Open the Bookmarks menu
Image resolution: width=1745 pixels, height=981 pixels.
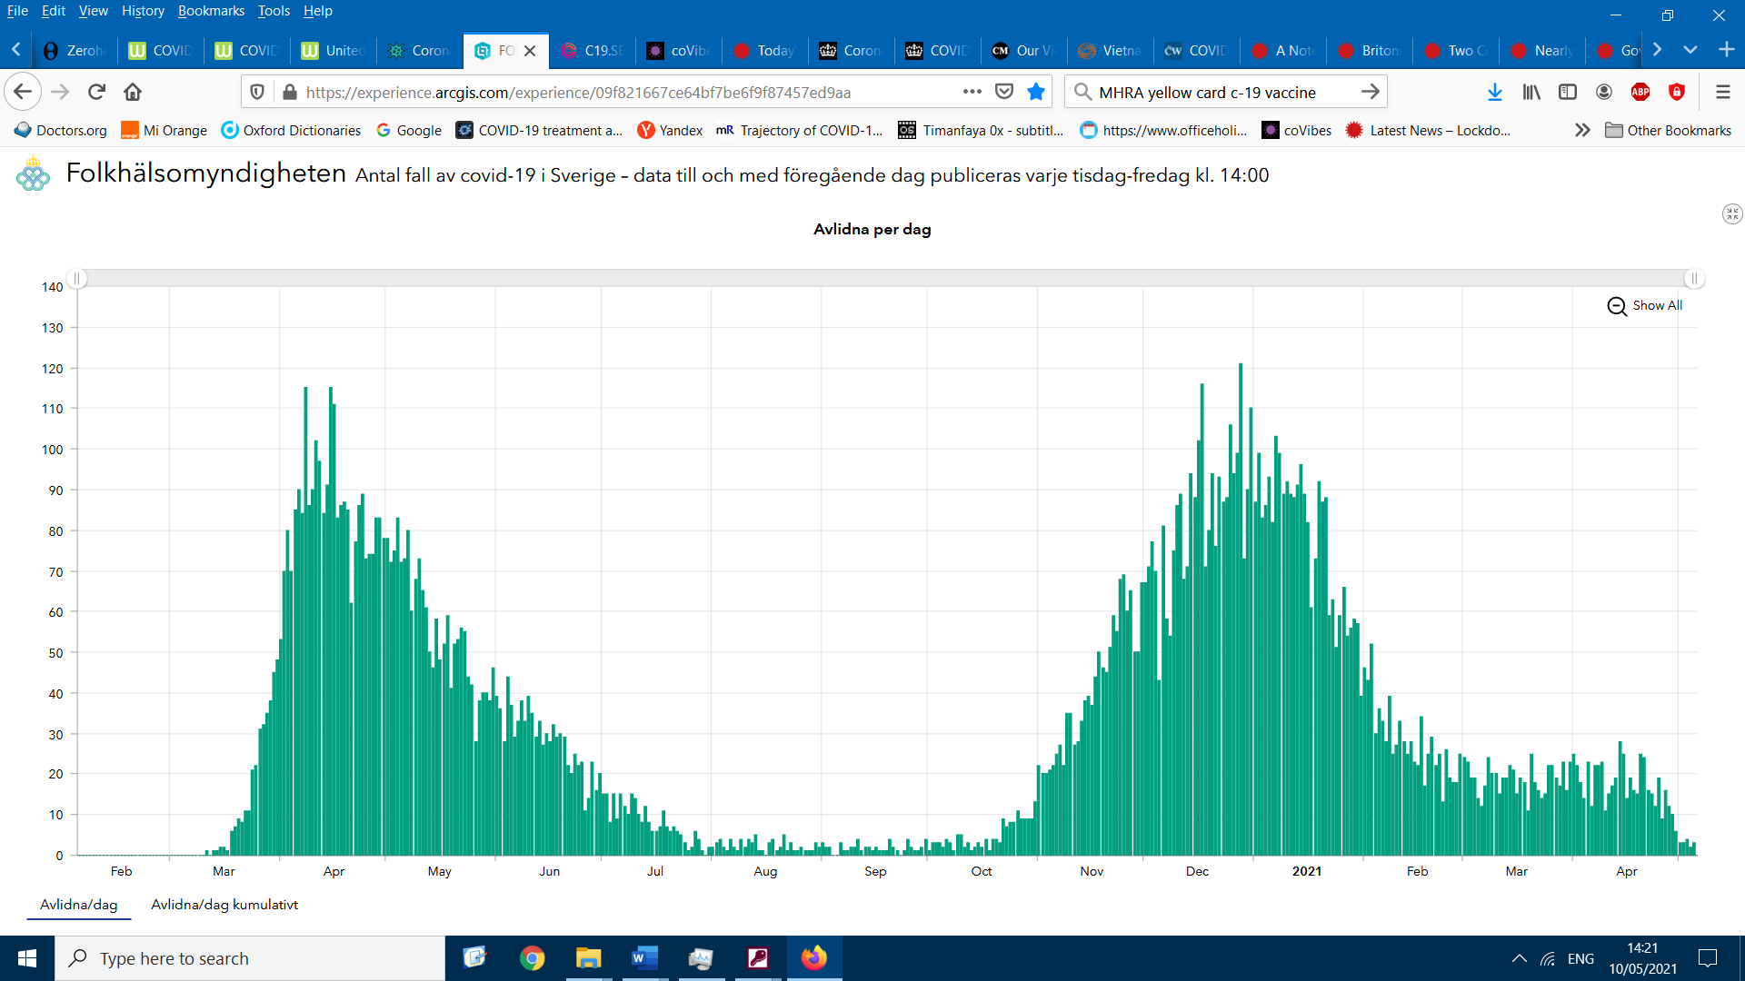pos(211,11)
